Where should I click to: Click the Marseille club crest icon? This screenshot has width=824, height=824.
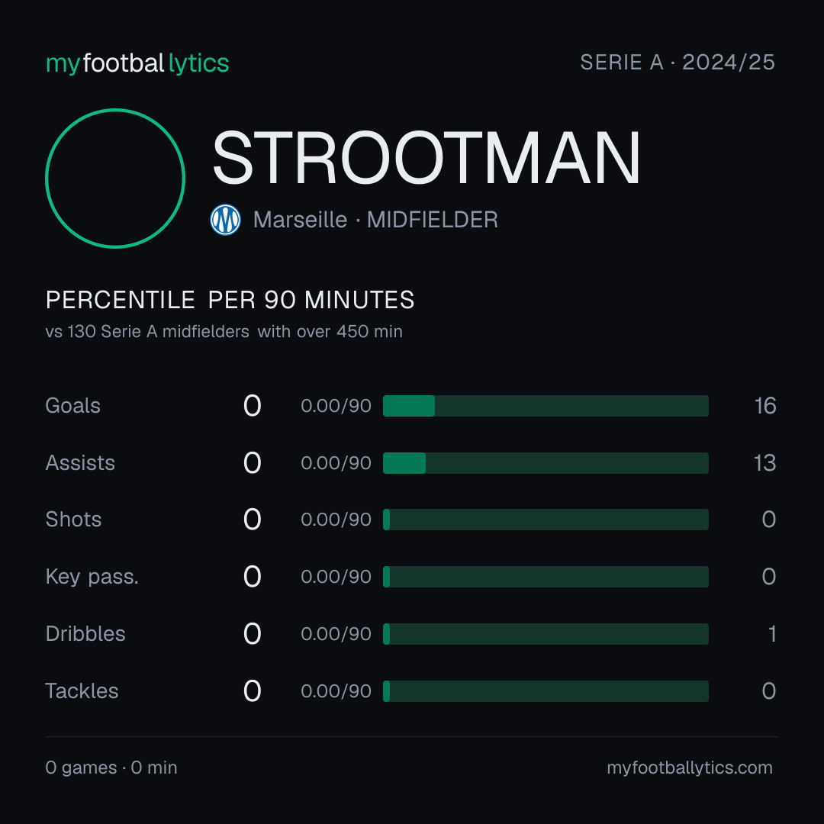point(225,220)
